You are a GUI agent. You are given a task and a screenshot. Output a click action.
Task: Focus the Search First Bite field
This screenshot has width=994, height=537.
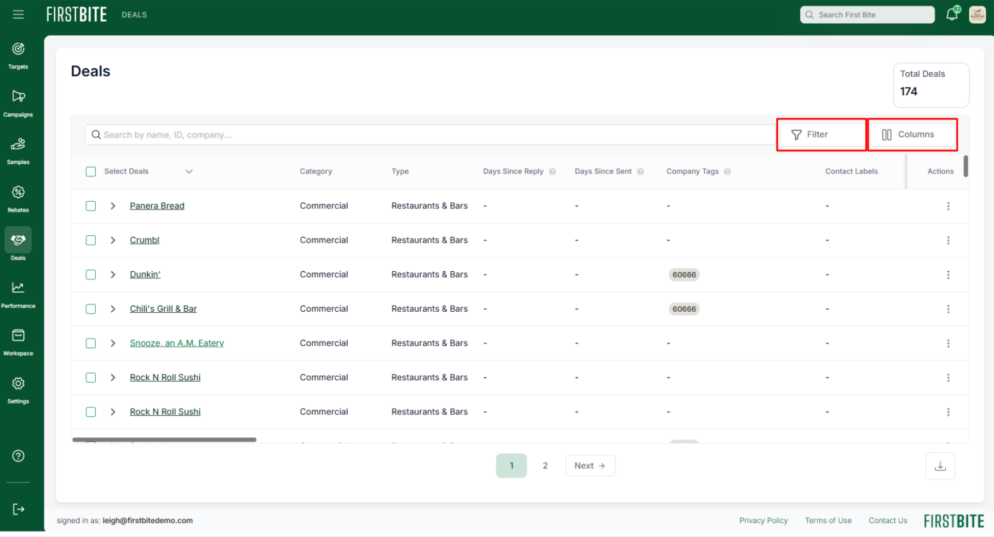[x=867, y=15]
